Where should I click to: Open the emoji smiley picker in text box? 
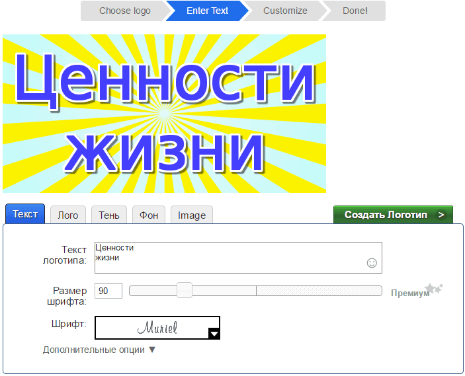click(372, 263)
